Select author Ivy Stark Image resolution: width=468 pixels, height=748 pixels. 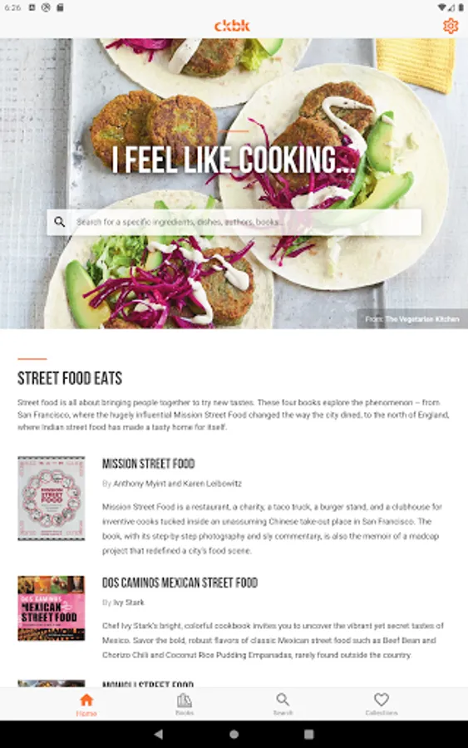pos(129,603)
